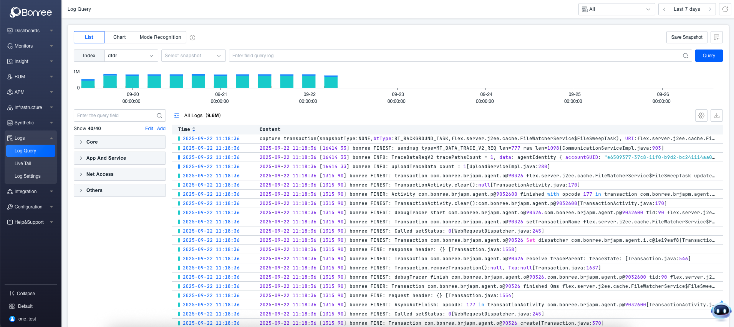Open the Select snapshot dropdown
Screen dimensions: 734x327
click(x=193, y=56)
